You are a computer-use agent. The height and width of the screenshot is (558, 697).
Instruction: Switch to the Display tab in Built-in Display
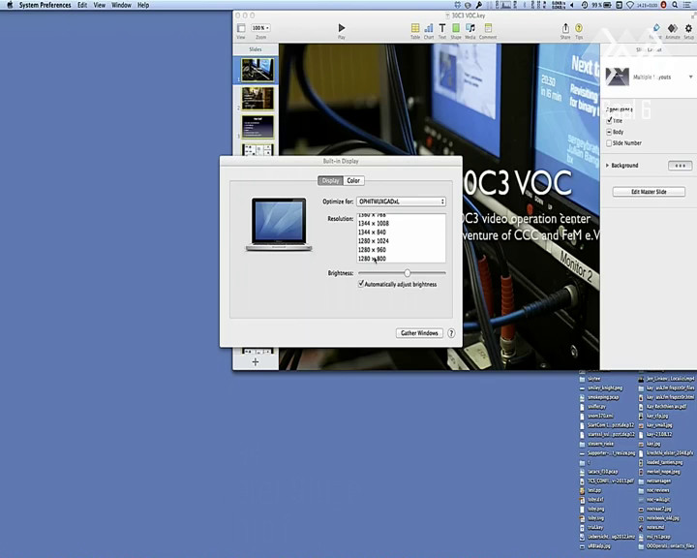coord(330,180)
